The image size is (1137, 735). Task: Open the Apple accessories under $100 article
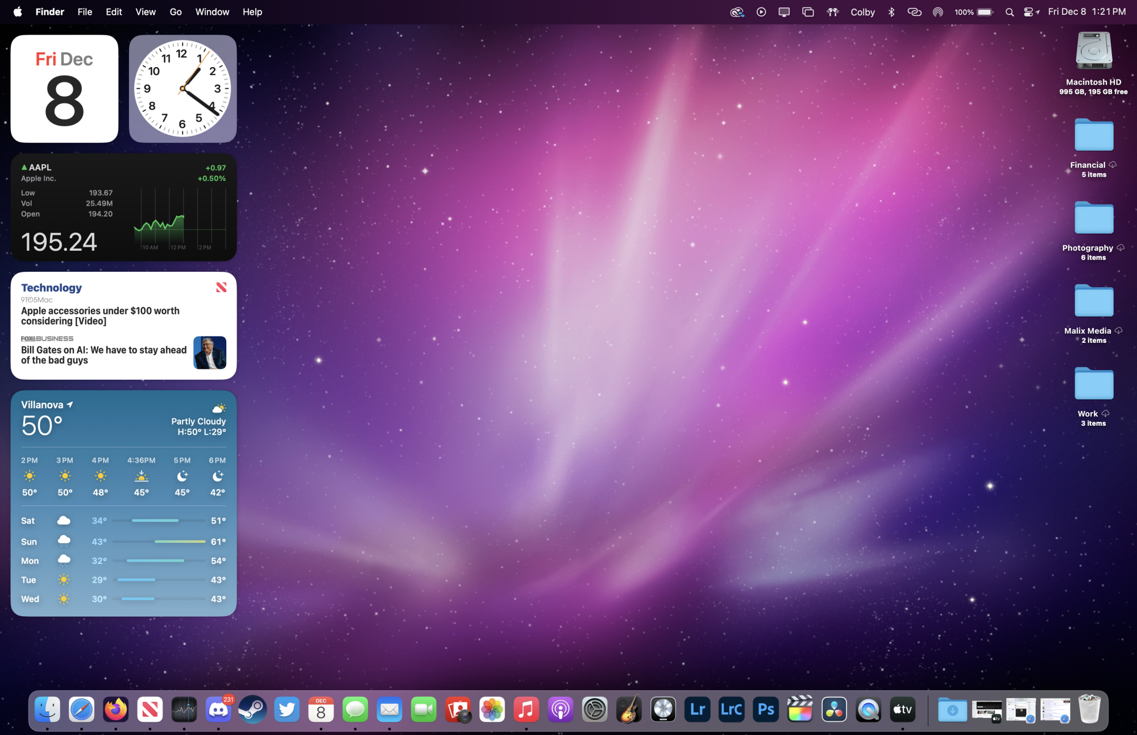pos(100,315)
